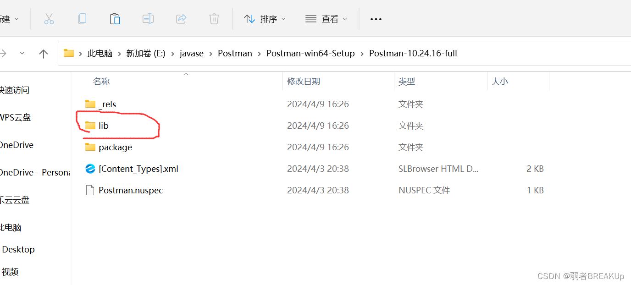This screenshot has width=631, height=285.
Task: Click the Cut scissors icon
Action: pyautogui.click(x=49, y=19)
